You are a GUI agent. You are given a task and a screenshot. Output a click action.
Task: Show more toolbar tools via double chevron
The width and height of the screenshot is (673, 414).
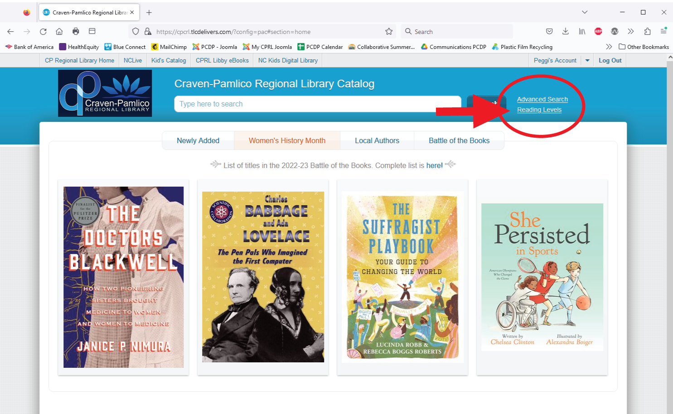pyautogui.click(x=631, y=31)
